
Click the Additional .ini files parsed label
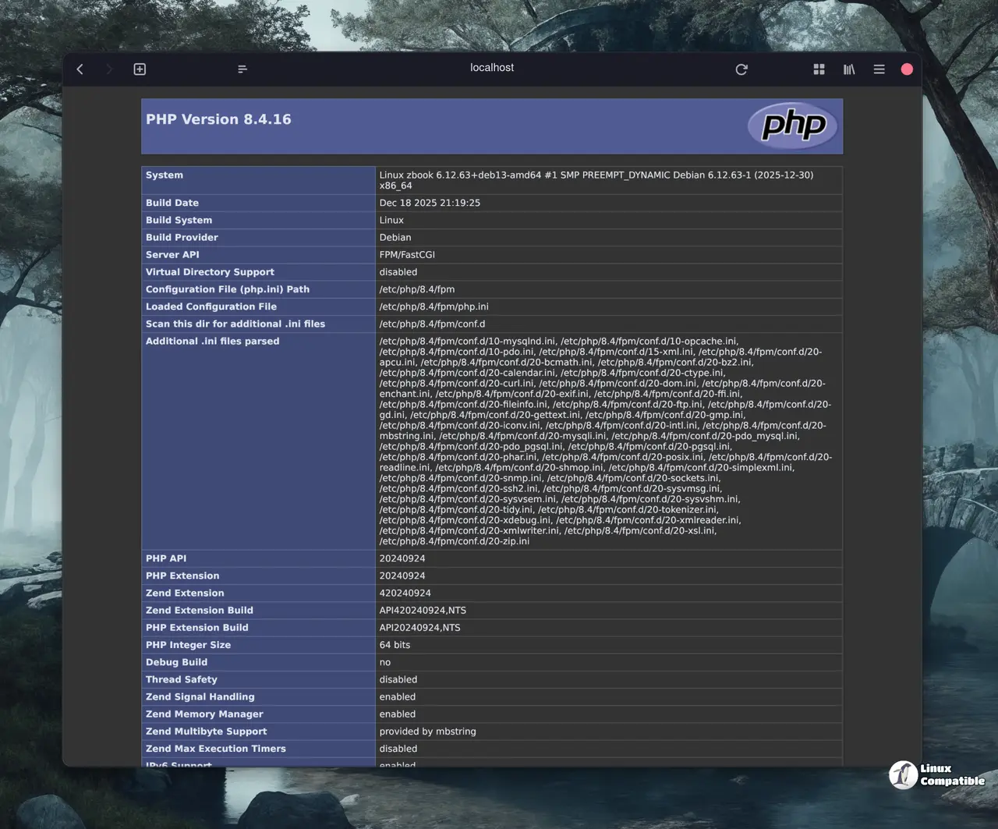pyautogui.click(x=212, y=342)
